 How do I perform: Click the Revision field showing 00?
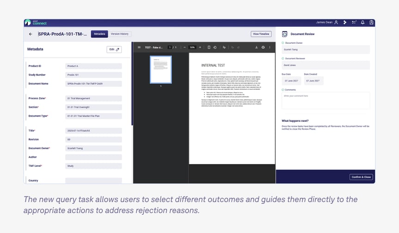tap(93, 139)
